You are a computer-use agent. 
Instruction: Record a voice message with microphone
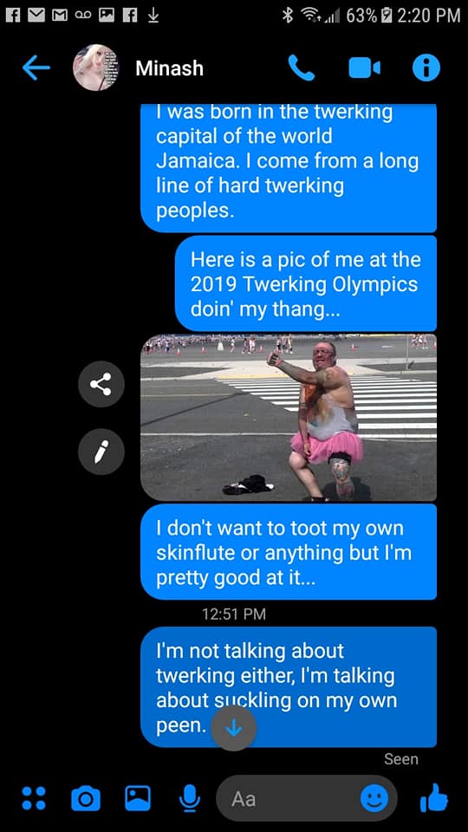pos(190,798)
